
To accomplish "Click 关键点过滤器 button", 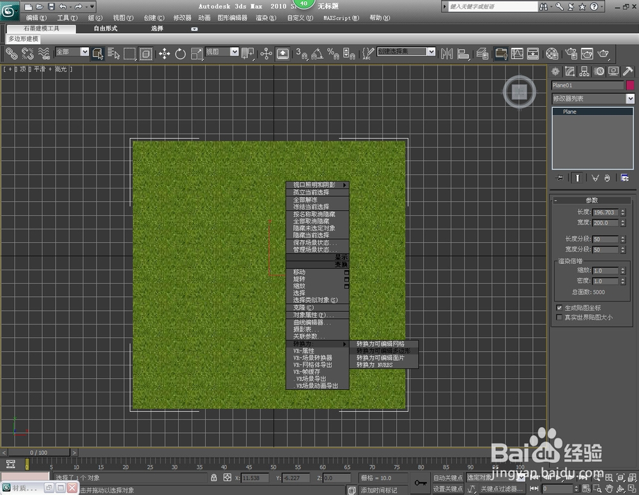I will [501, 489].
